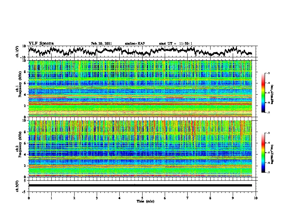Select the date text "Feb. 20, 2021"
The width and height of the screenshot is (288, 222).
(x=101, y=44)
